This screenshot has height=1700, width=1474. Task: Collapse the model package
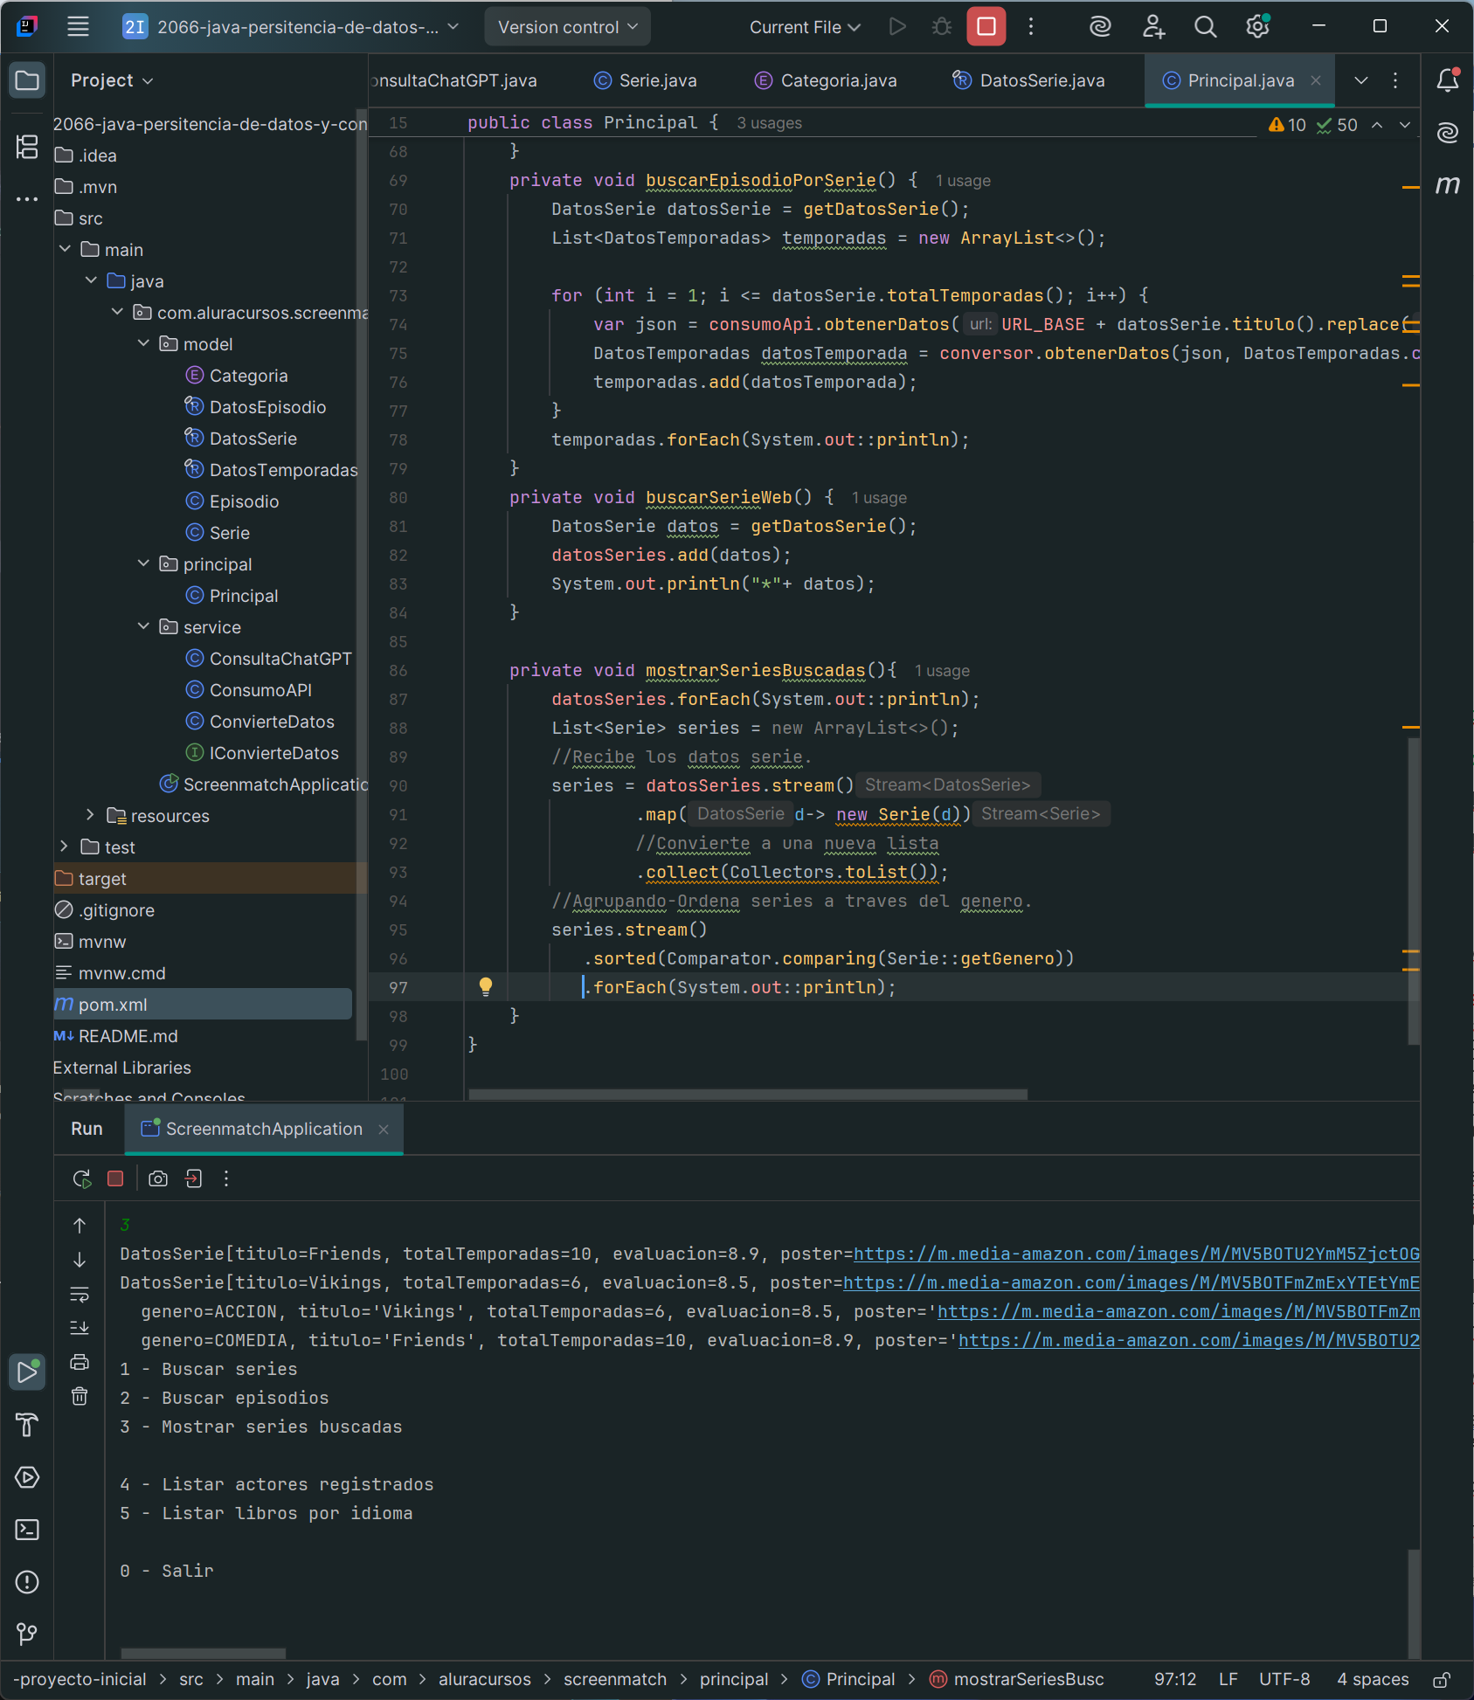click(143, 343)
